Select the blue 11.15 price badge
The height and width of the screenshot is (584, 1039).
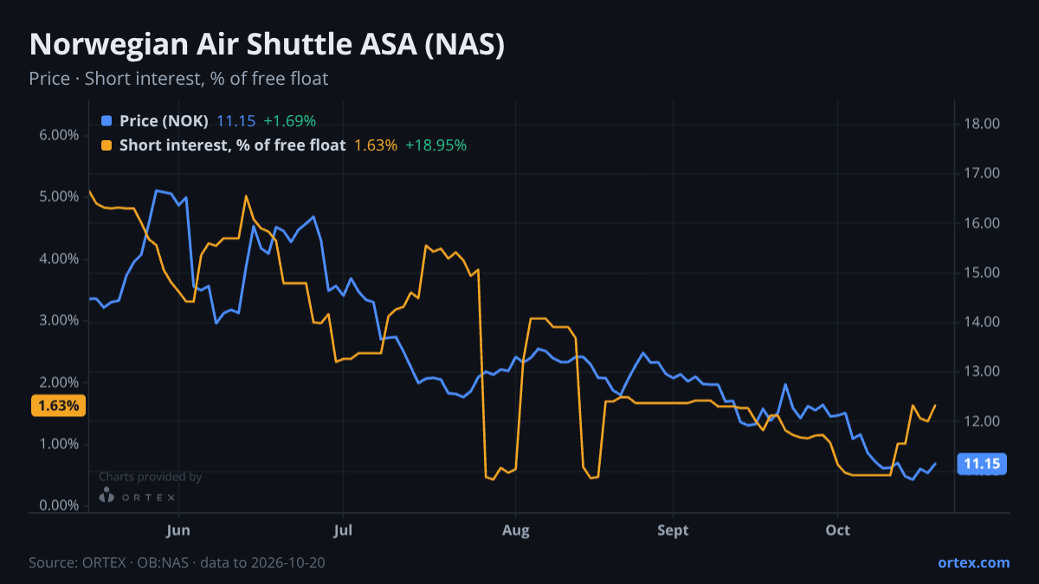pos(982,465)
